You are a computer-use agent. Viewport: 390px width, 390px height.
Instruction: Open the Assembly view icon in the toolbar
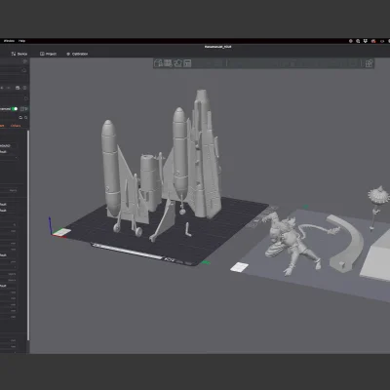pyautogui.click(x=369, y=63)
